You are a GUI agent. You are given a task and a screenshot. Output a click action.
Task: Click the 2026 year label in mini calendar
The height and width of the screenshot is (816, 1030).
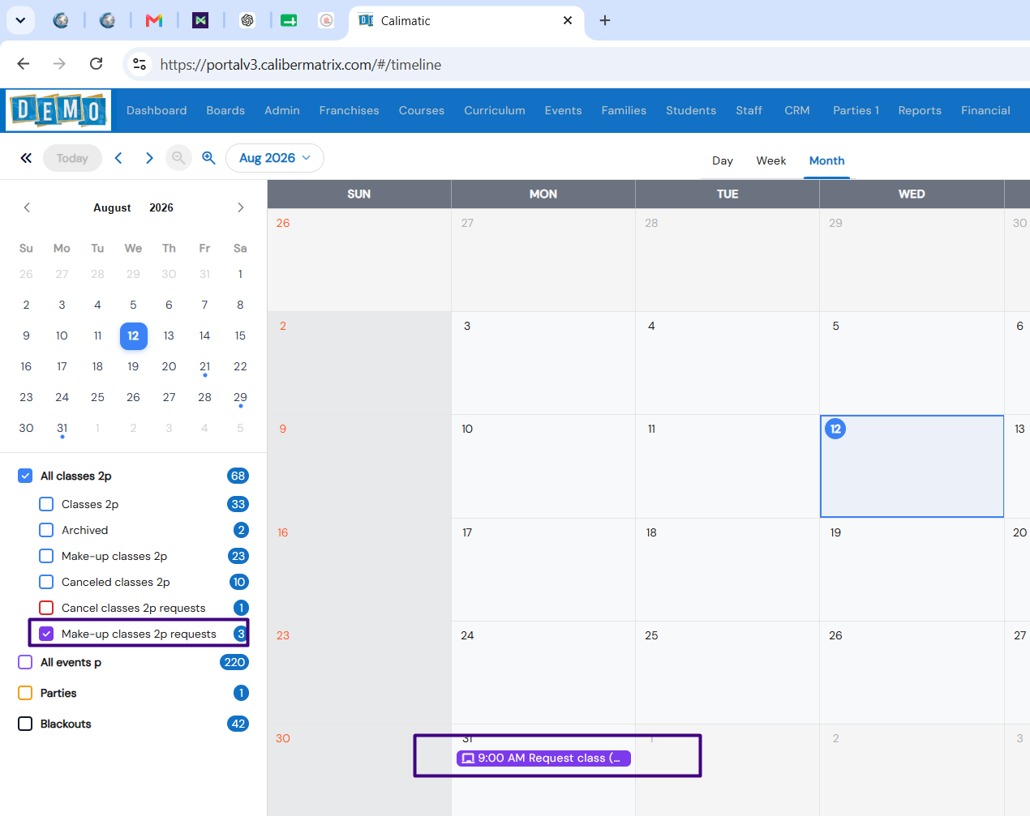pos(161,207)
